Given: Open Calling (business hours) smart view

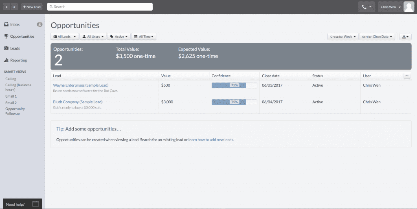Looking at the screenshot, I should 18,87.
